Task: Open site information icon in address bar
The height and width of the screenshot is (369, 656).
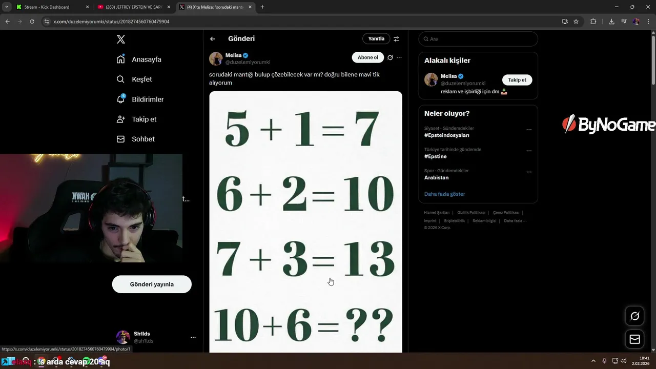Action: pos(47,22)
